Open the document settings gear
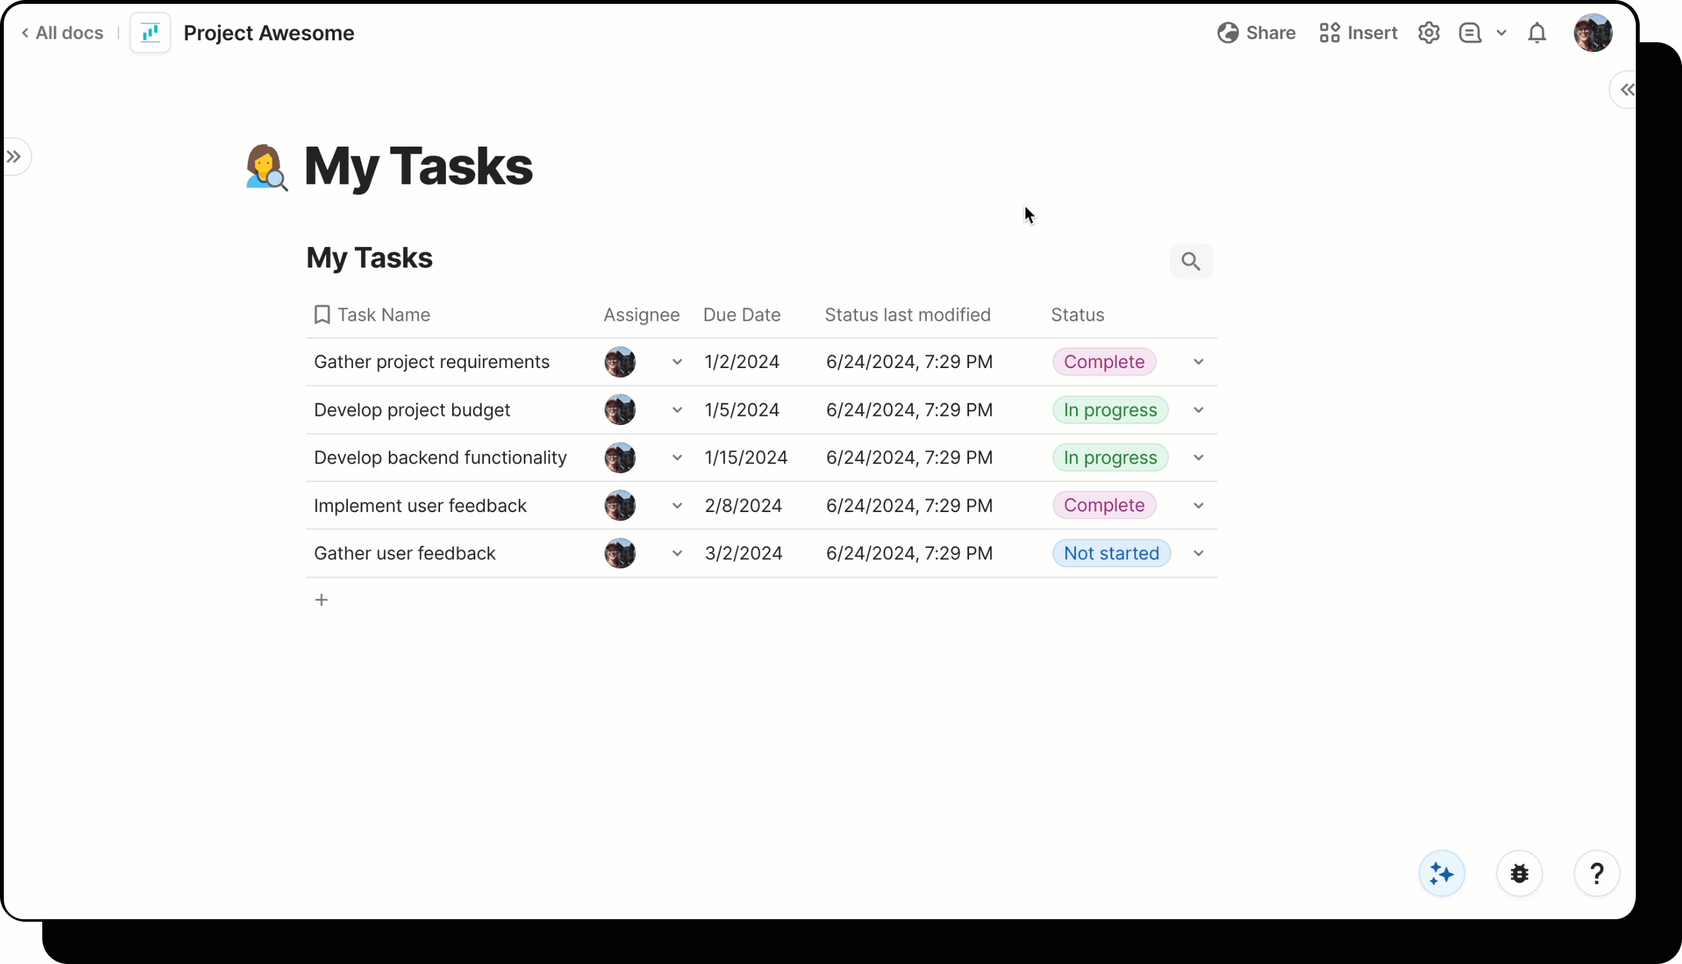 [x=1429, y=33]
